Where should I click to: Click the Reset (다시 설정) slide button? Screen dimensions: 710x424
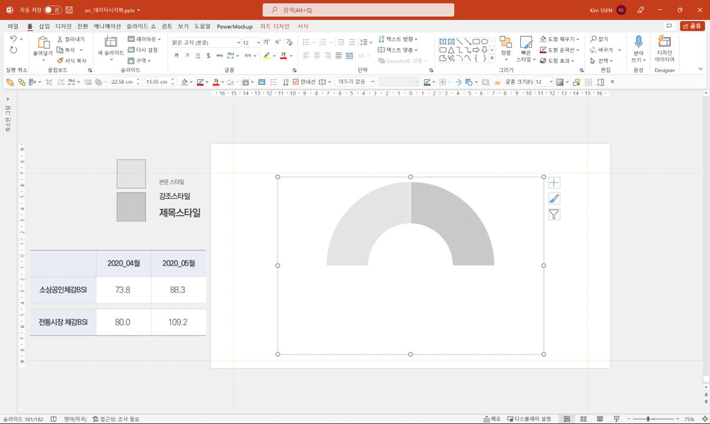click(143, 50)
